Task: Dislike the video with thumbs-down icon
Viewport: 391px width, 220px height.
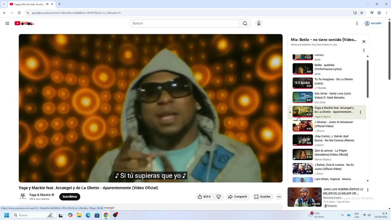Action: pos(218,197)
